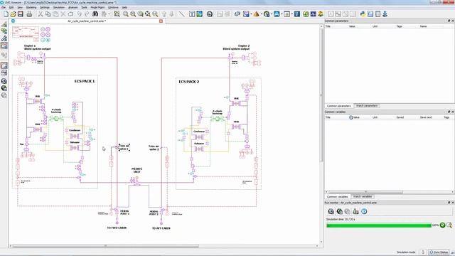Switch to the Common variables tab
Image resolution: width=455 pixels, height=256 pixels.
tap(337, 197)
